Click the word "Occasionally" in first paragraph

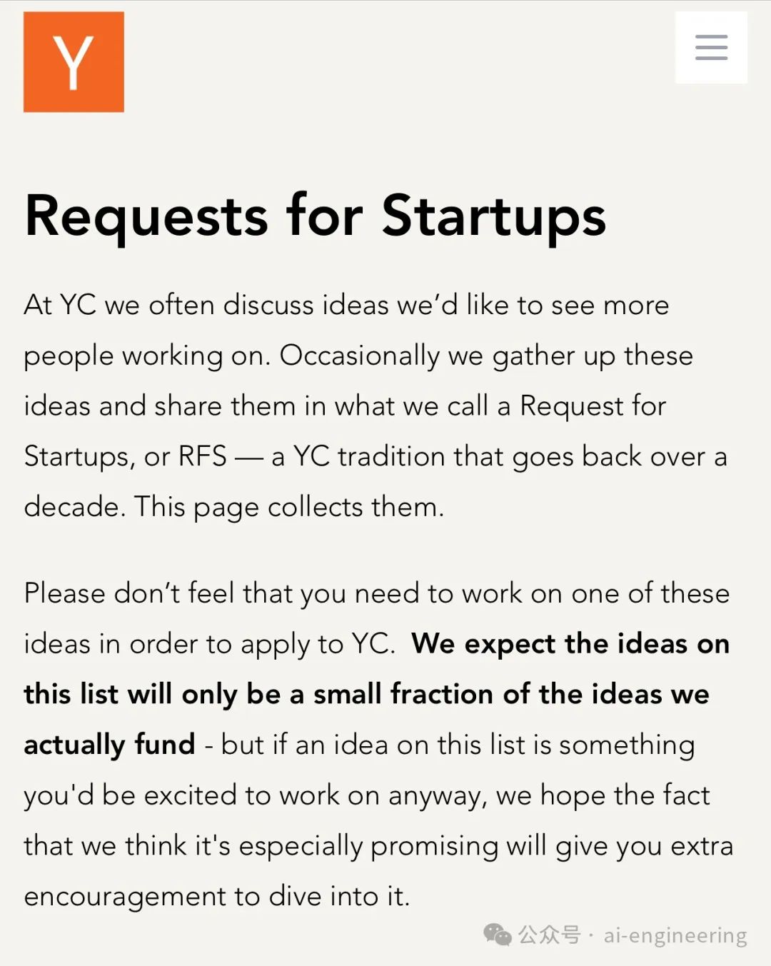tap(359, 356)
